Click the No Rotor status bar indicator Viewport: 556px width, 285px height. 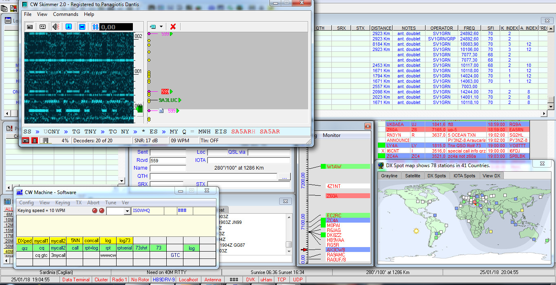140,280
